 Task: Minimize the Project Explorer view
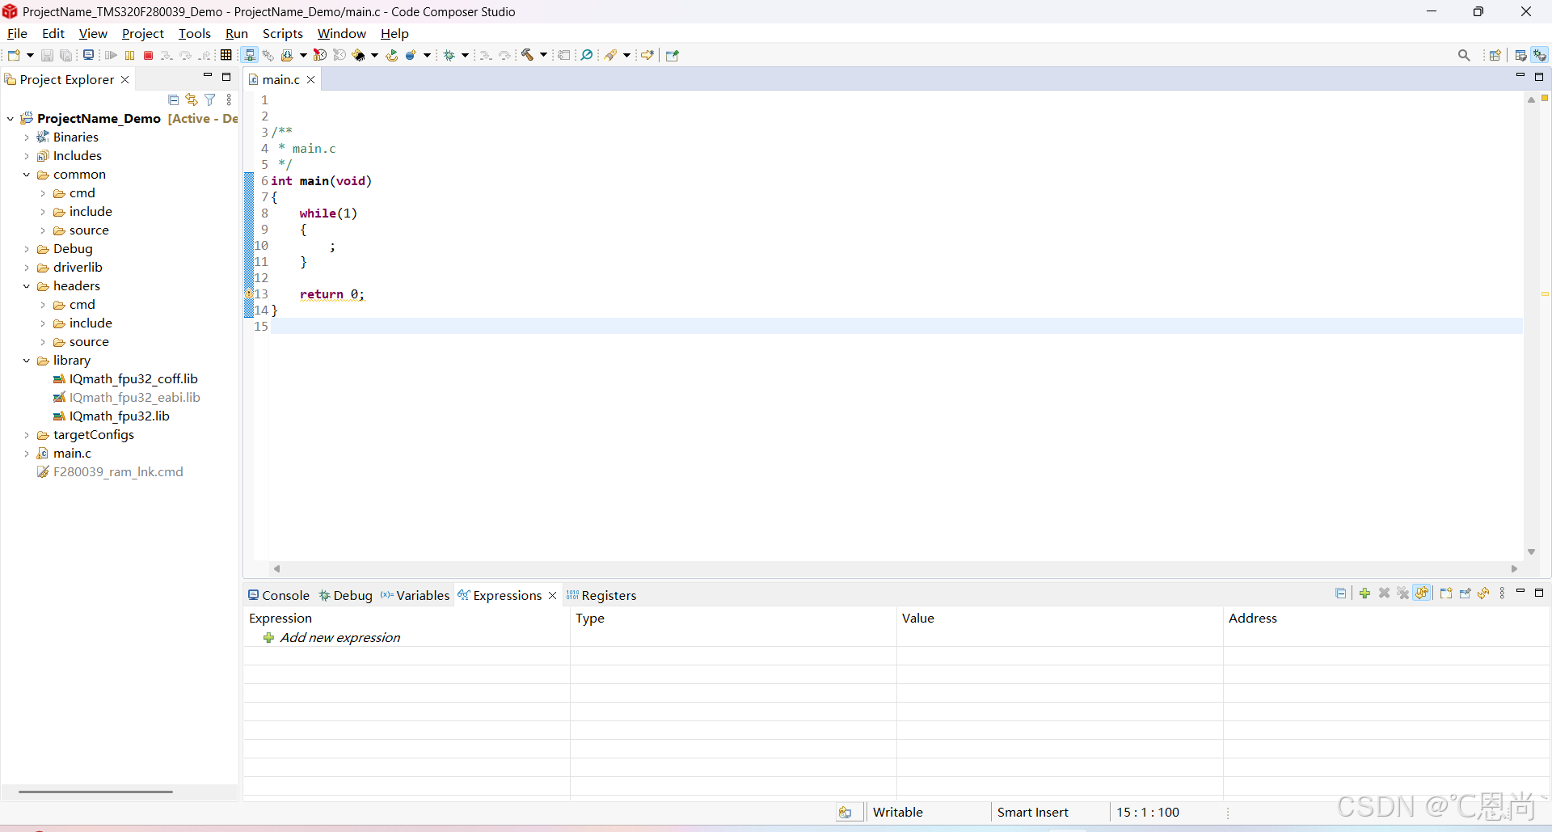208,76
